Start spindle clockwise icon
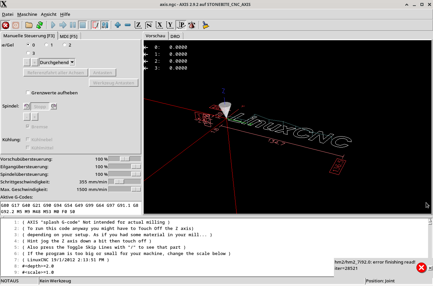The image size is (433, 286). pos(54,106)
